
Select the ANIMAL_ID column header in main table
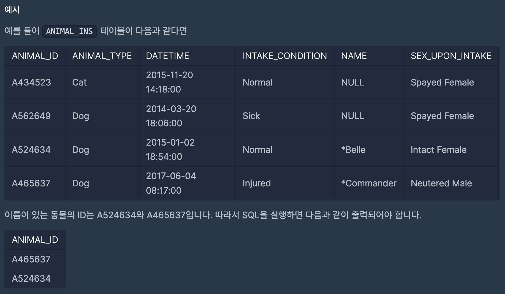point(35,56)
